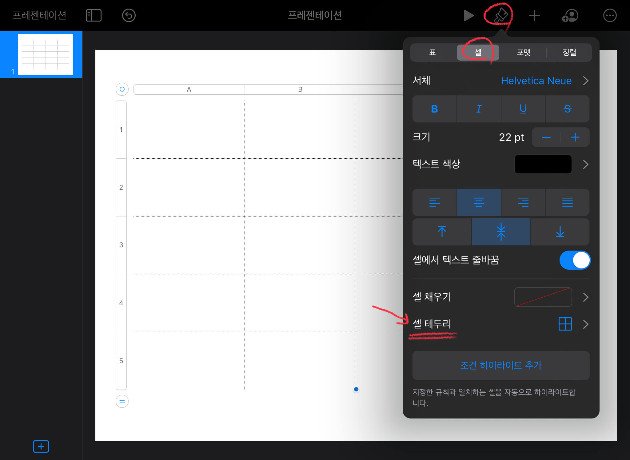Switch to the 포맷 tab

tap(523, 52)
